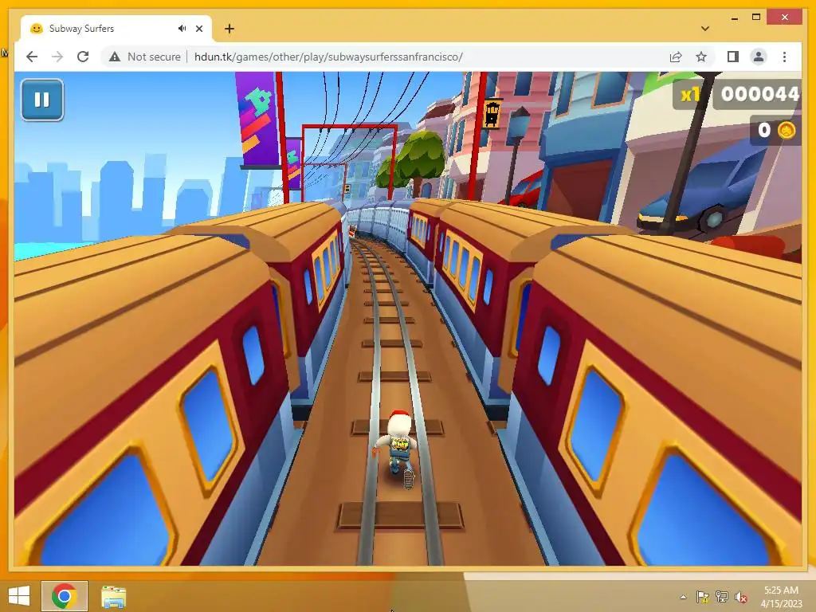
Task: Open the Action Center flag icon
Action: (x=703, y=597)
